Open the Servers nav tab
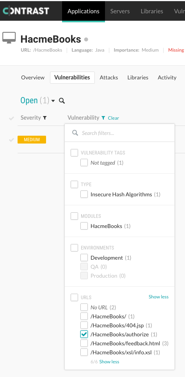Viewport: 185px width, 377px height. point(120,11)
